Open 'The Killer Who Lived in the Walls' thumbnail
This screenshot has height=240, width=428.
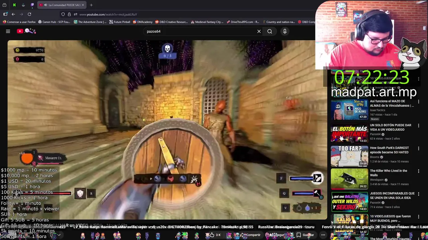pos(349,178)
